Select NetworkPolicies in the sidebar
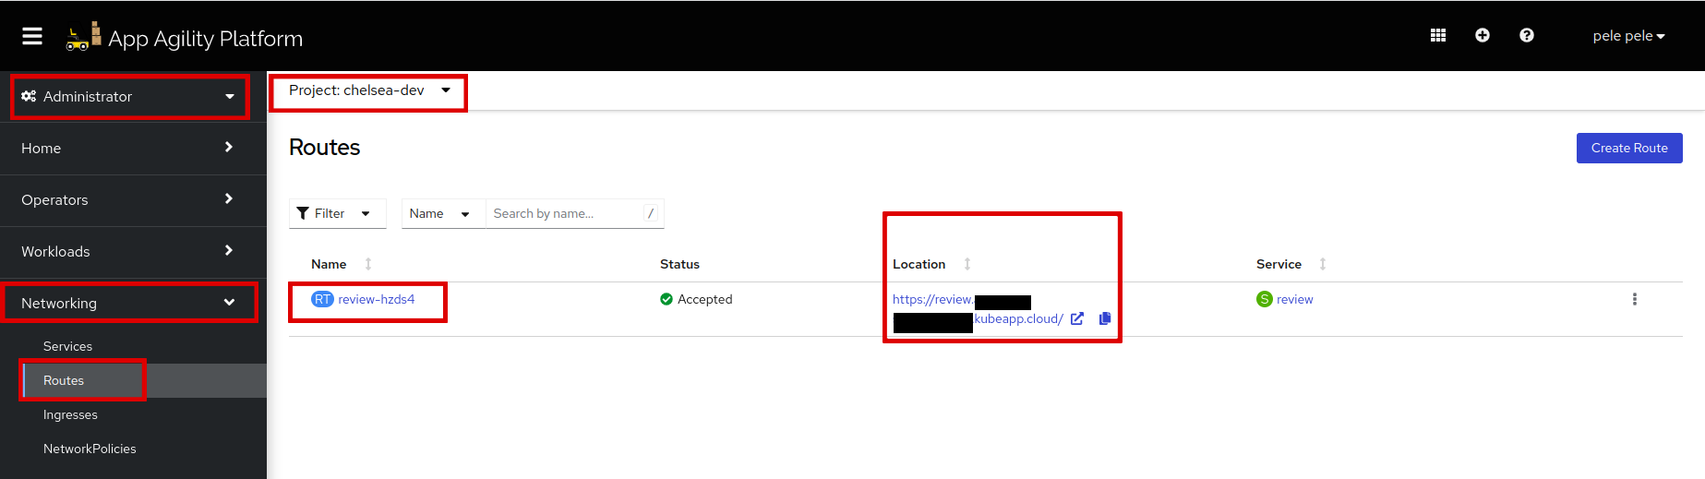 click(90, 449)
